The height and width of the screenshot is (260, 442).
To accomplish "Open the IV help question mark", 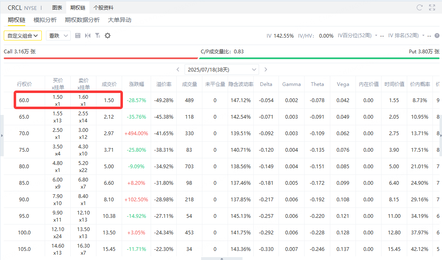I will click(x=437, y=36).
